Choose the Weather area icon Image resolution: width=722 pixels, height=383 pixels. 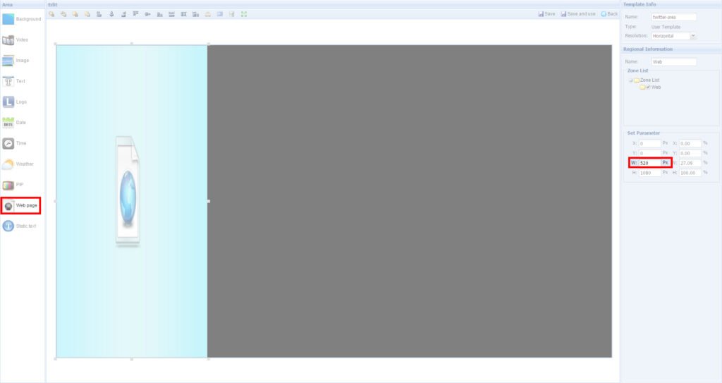(x=20, y=164)
